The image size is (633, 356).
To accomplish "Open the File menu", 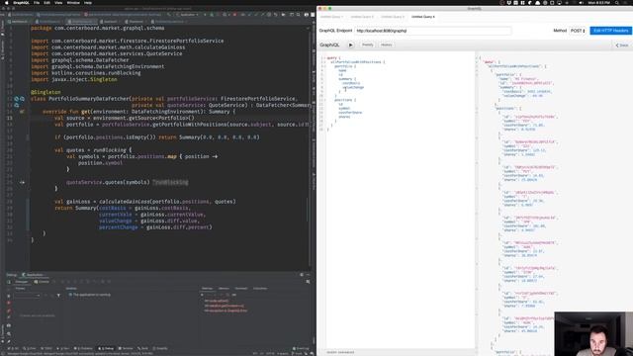I will pyautogui.click(x=37, y=3).
